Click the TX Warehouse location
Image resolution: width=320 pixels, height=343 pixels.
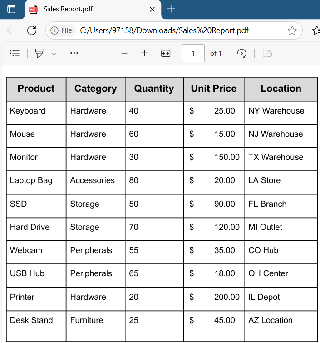pos(276,157)
